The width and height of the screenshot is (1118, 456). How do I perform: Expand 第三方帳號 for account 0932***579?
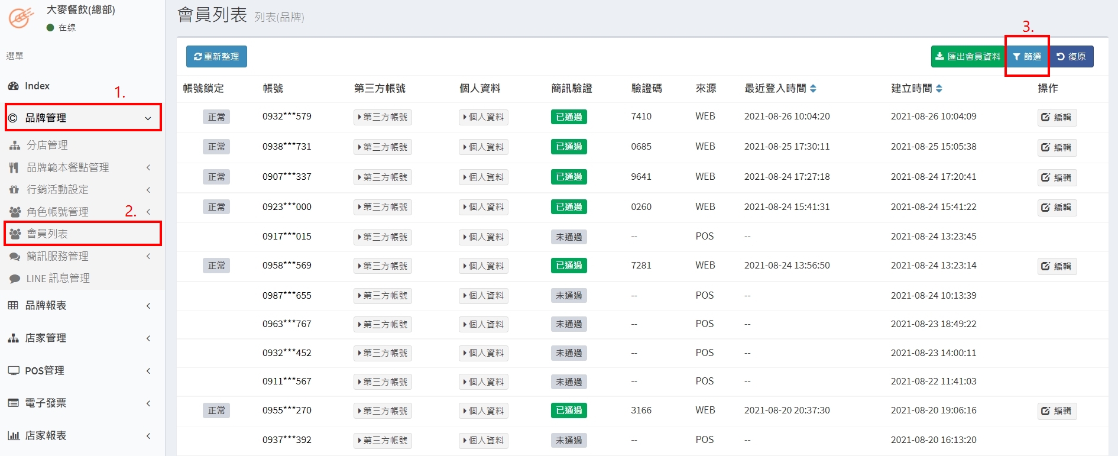click(x=383, y=117)
